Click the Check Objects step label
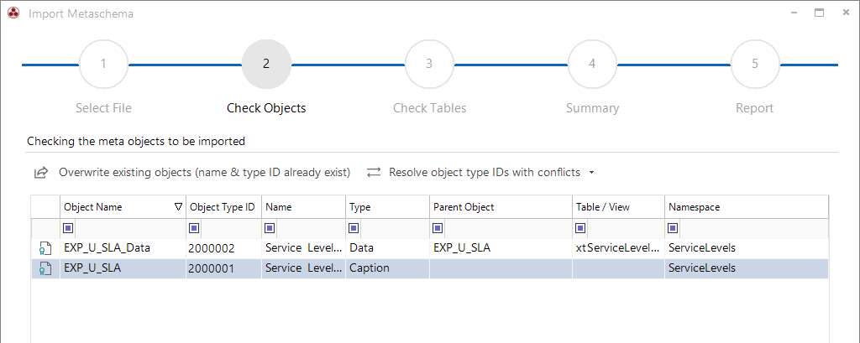This screenshot has height=343, width=860. pos(266,108)
